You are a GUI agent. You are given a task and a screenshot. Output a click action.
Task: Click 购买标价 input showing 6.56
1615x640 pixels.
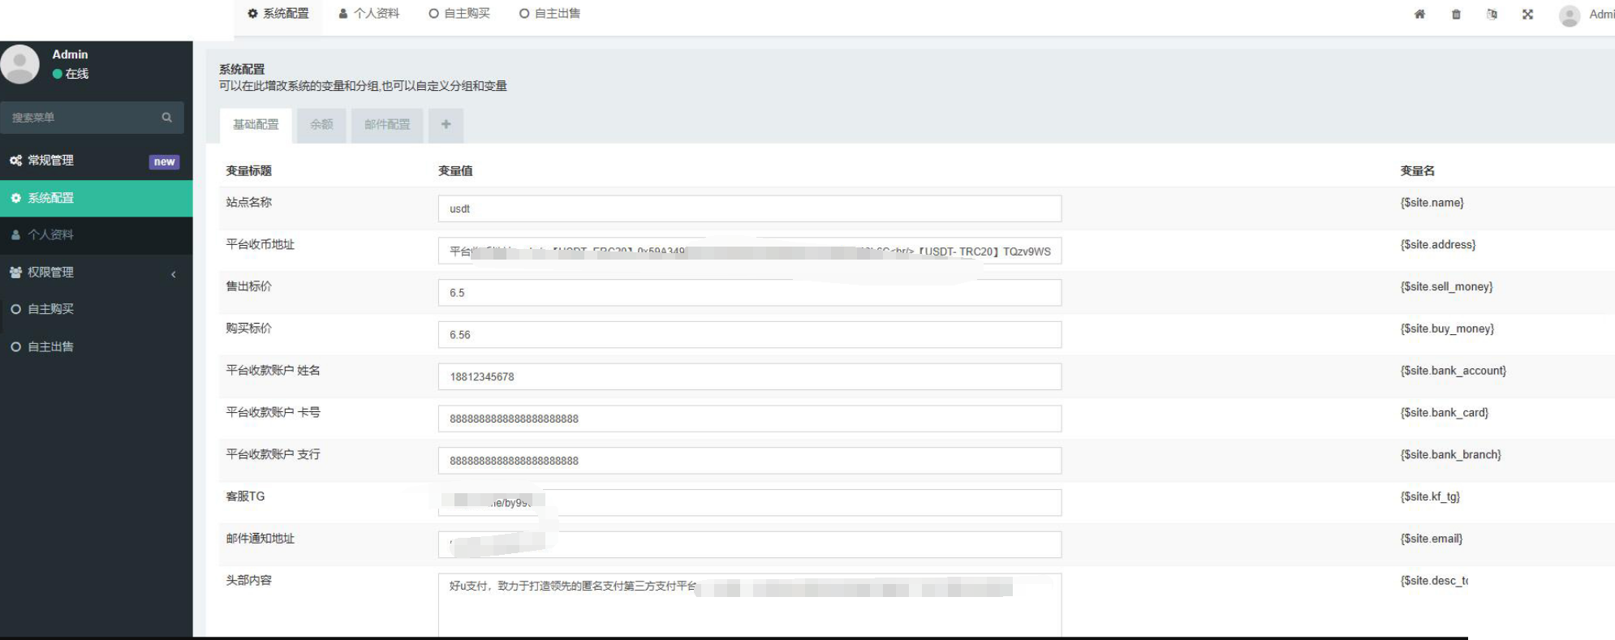(x=750, y=334)
